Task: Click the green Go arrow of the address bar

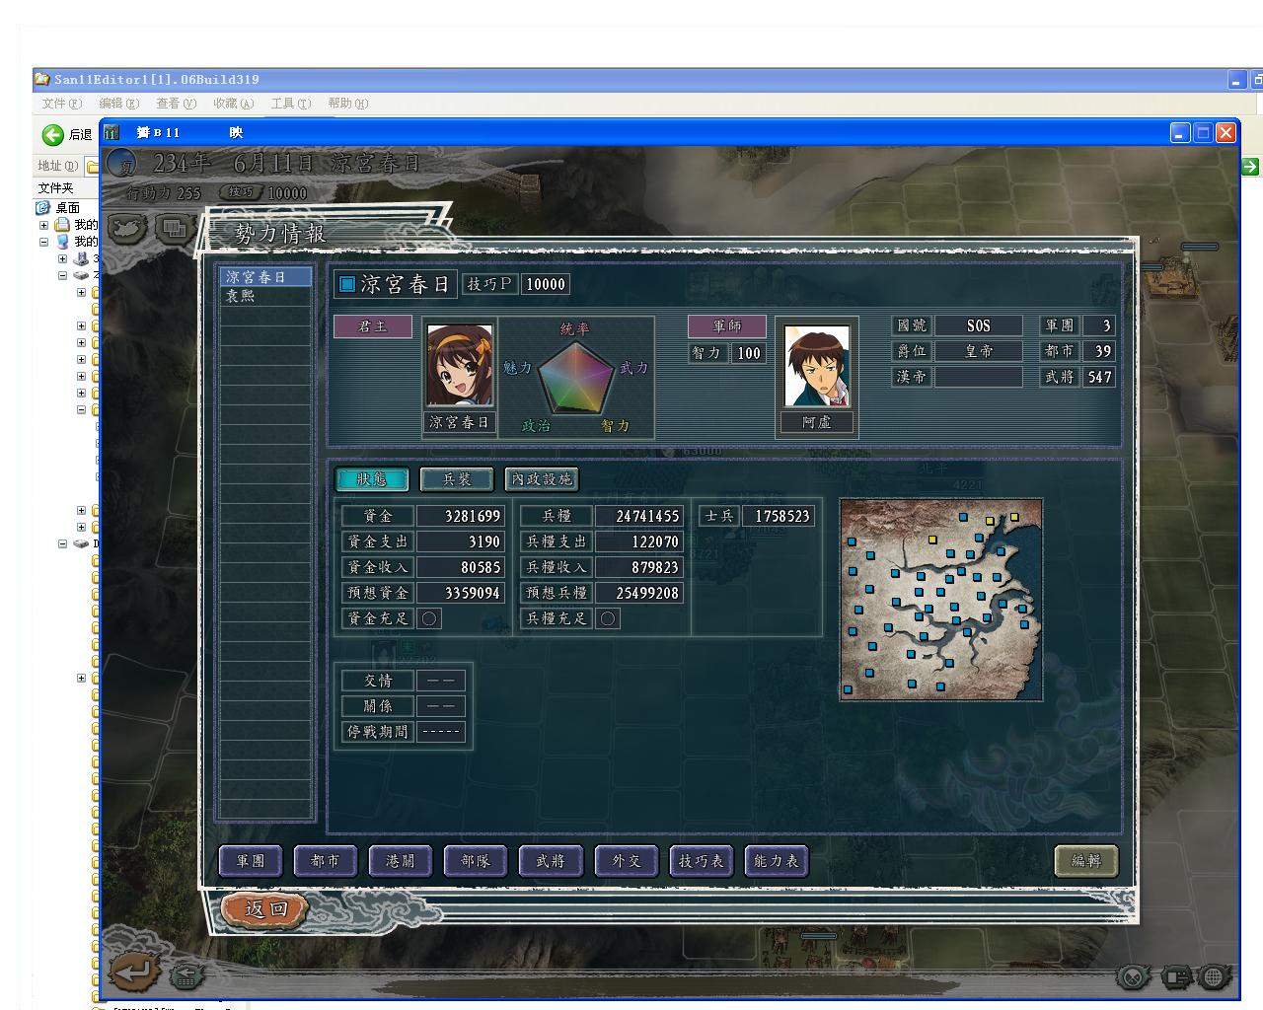Action: tap(1250, 166)
